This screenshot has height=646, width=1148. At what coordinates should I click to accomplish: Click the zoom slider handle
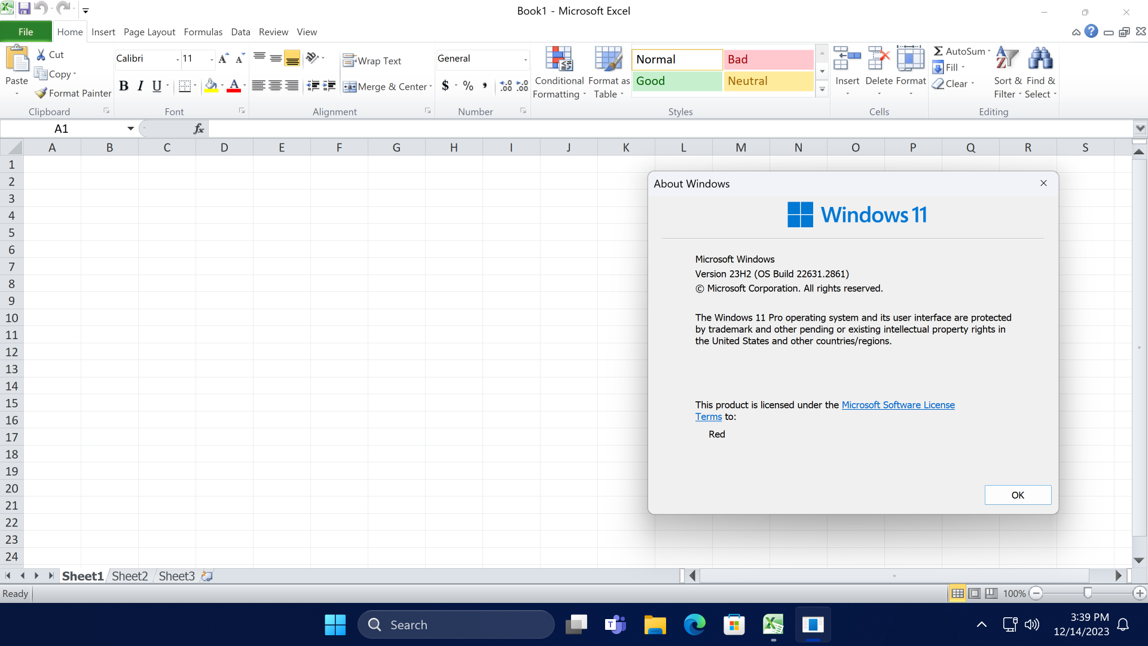tap(1088, 593)
